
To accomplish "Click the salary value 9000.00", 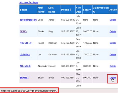I will (87, 66).
